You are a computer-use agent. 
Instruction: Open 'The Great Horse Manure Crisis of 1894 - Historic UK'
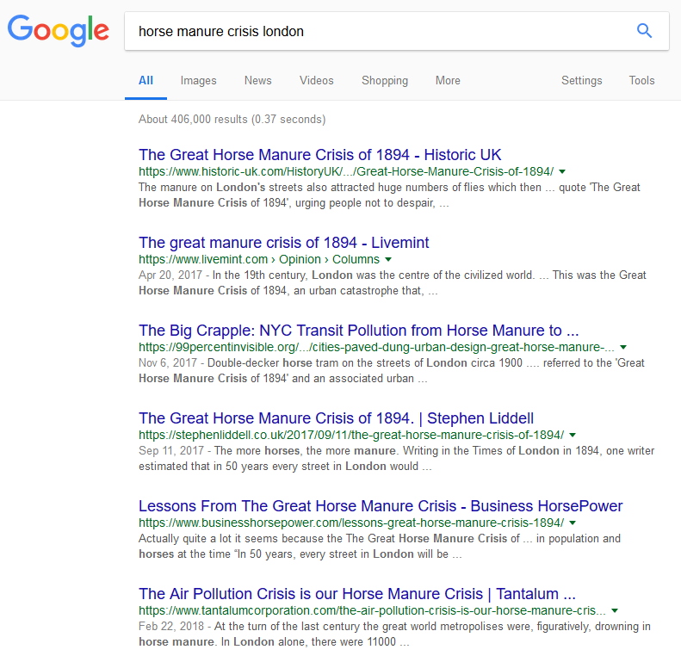click(x=319, y=155)
